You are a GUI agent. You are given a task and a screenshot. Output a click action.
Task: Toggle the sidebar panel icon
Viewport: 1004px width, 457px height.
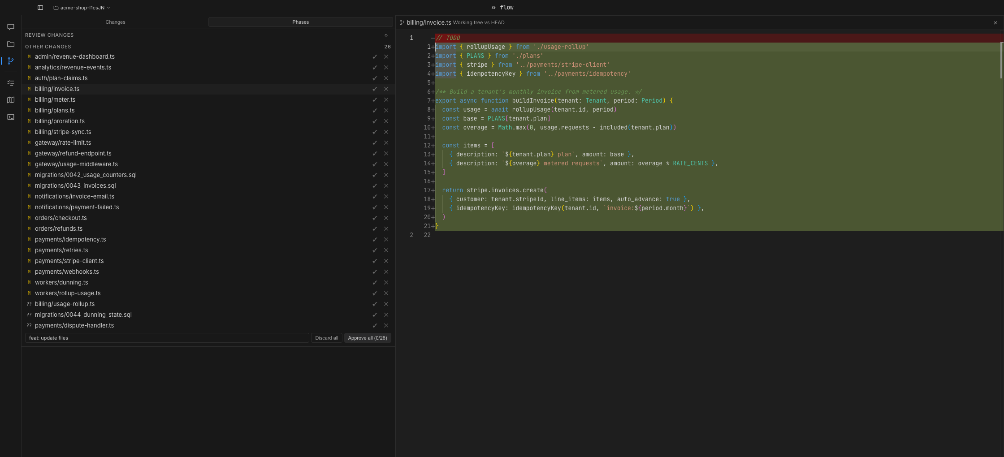(x=40, y=8)
